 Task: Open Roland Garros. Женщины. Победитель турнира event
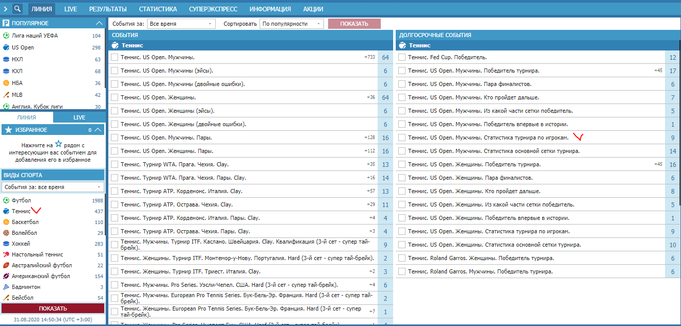pyautogui.click(x=481, y=258)
